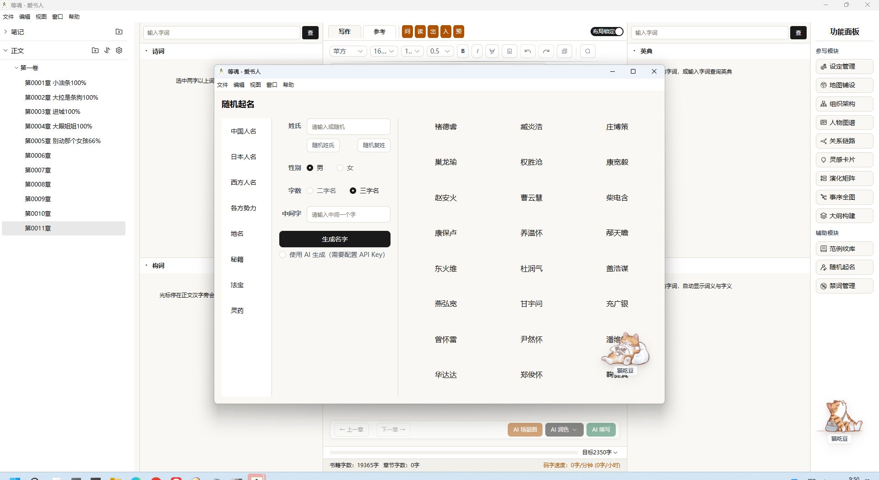Click the orange 问 icon button
Image resolution: width=879 pixels, height=480 pixels.
407,32
